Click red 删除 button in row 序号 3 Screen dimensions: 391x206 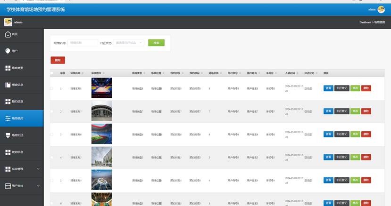[x=366, y=134]
